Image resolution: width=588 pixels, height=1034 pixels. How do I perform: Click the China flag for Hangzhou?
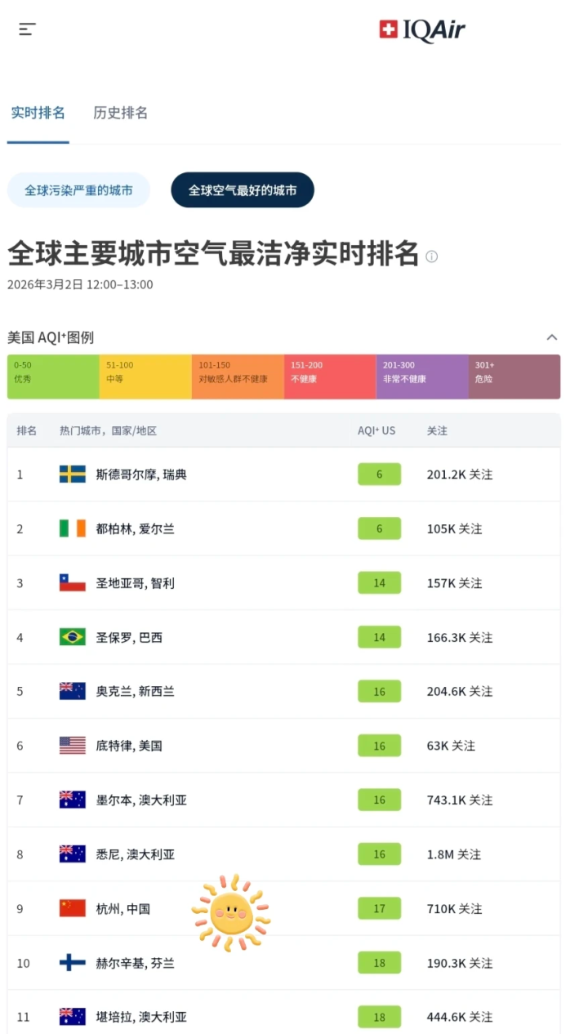tap(73, 908)
